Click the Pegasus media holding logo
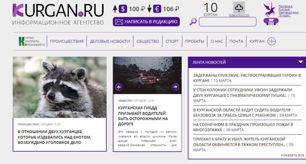Image resolution: width=306 pixels, height=164 pixels. (269, 9)
